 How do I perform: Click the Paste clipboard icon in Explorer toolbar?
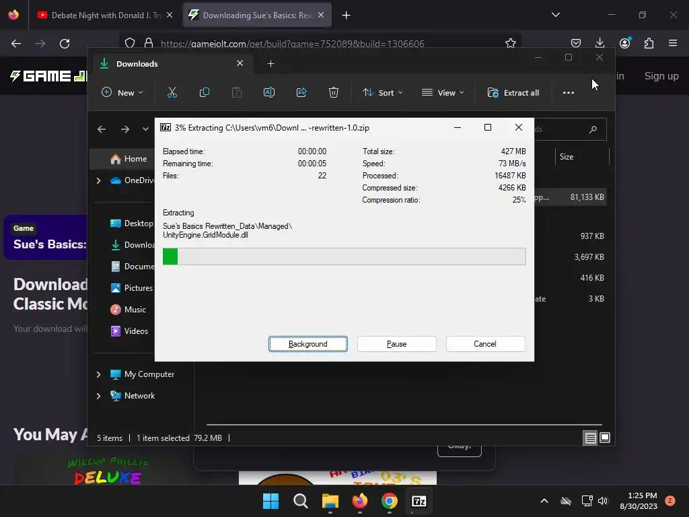pos(237,92)
